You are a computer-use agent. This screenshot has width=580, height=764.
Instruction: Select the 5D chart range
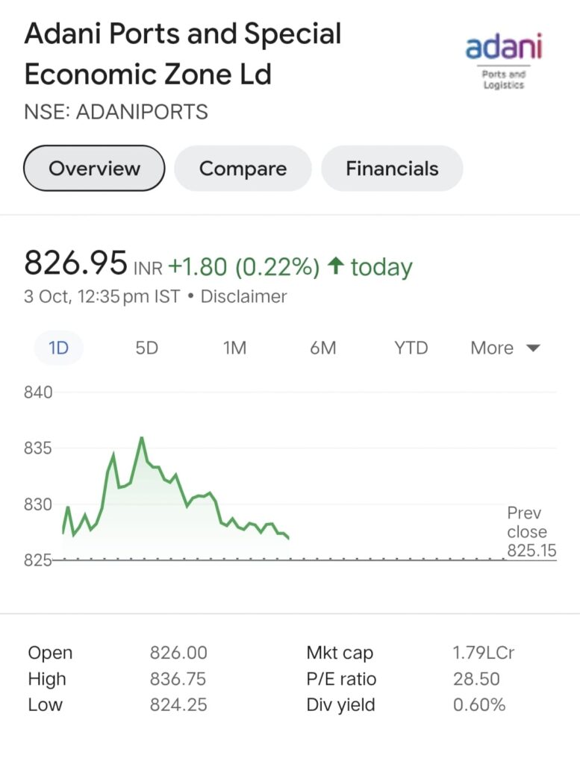pos(147,348)
